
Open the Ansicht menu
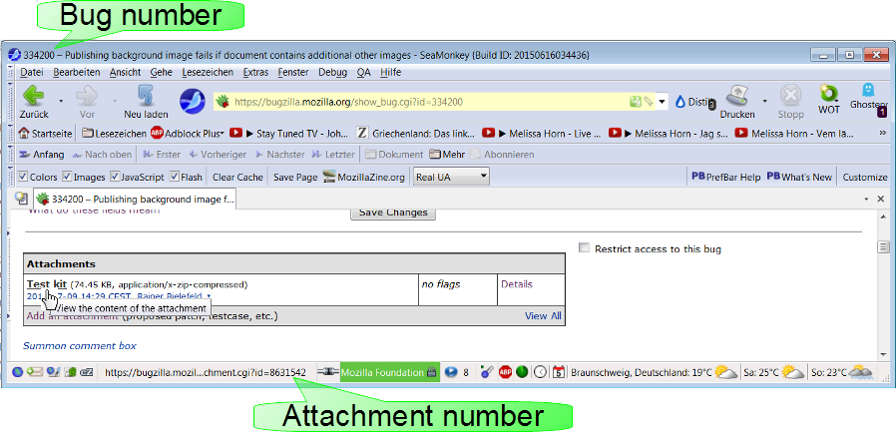tap(125, 72)
